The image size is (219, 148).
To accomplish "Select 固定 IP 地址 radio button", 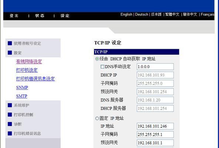I will pos(97,118).
